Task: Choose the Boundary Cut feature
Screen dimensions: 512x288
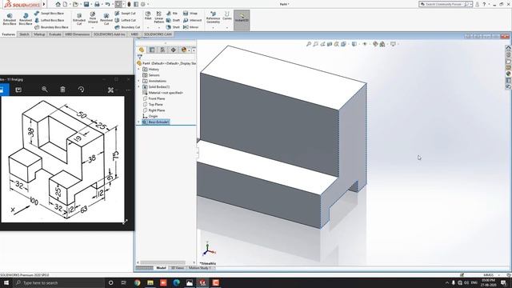Action: point(127,27)
